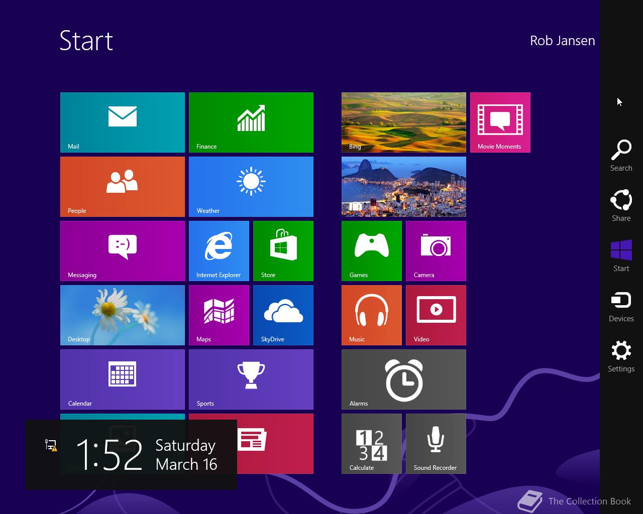
Task: Open the Calculate tile
Action: (372, 444)
